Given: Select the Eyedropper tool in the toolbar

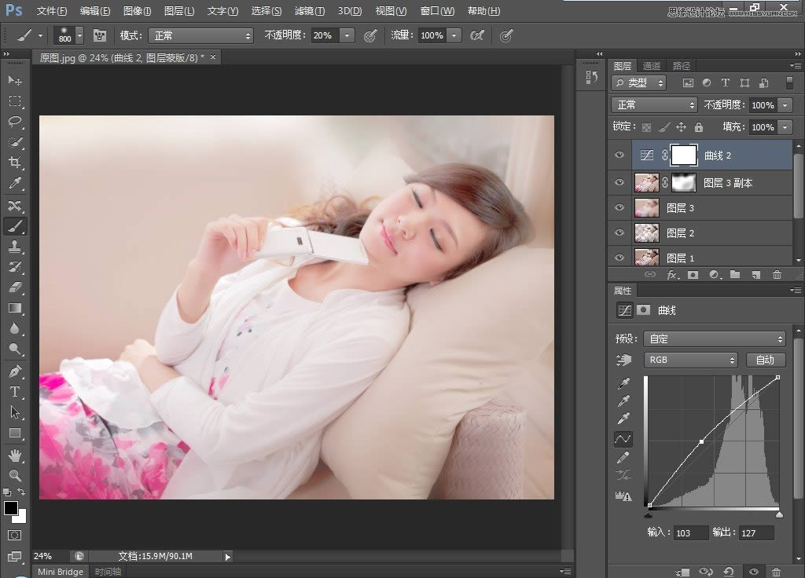Looking at the screenshot, I should point(15,183).
